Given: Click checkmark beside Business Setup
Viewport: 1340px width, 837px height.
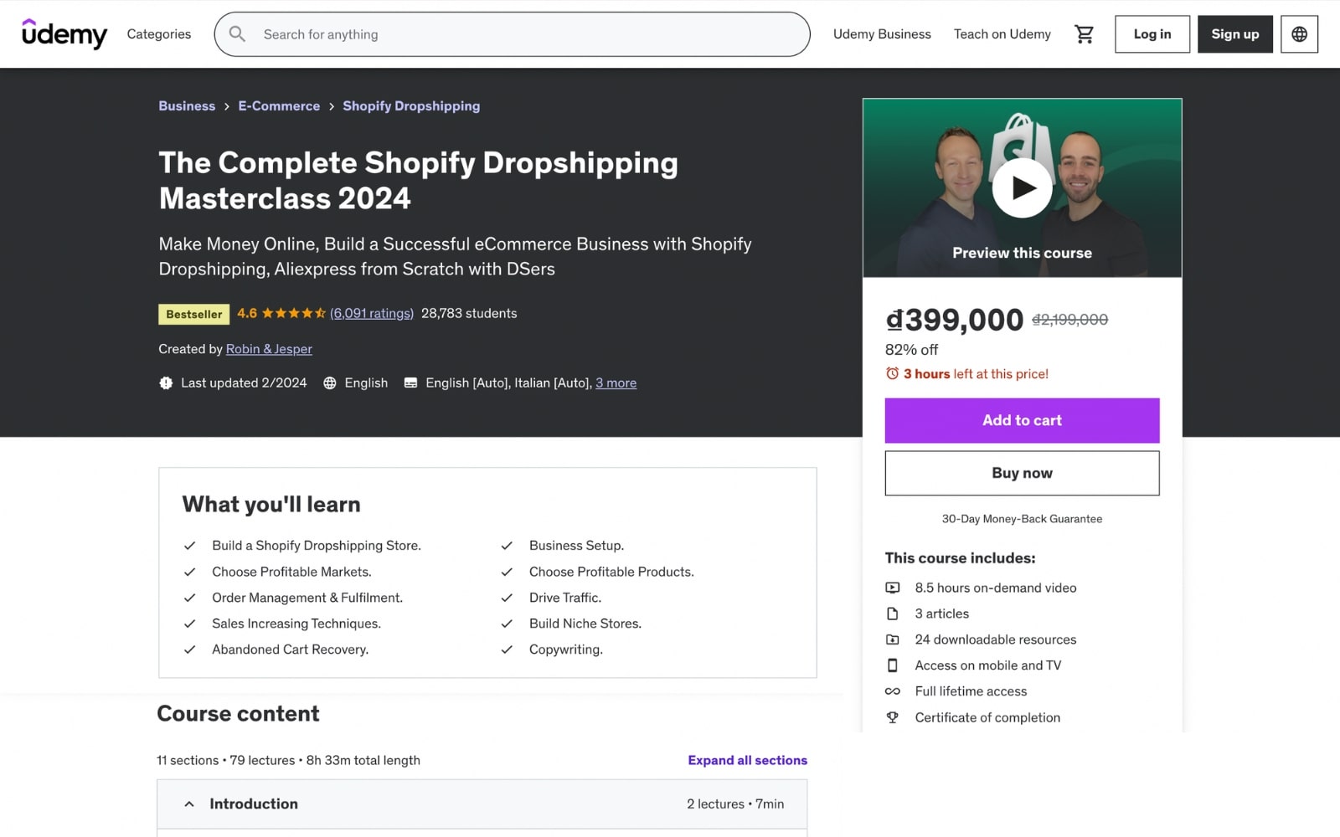Looking at the screenshot, I should click(x=507, y=546).
